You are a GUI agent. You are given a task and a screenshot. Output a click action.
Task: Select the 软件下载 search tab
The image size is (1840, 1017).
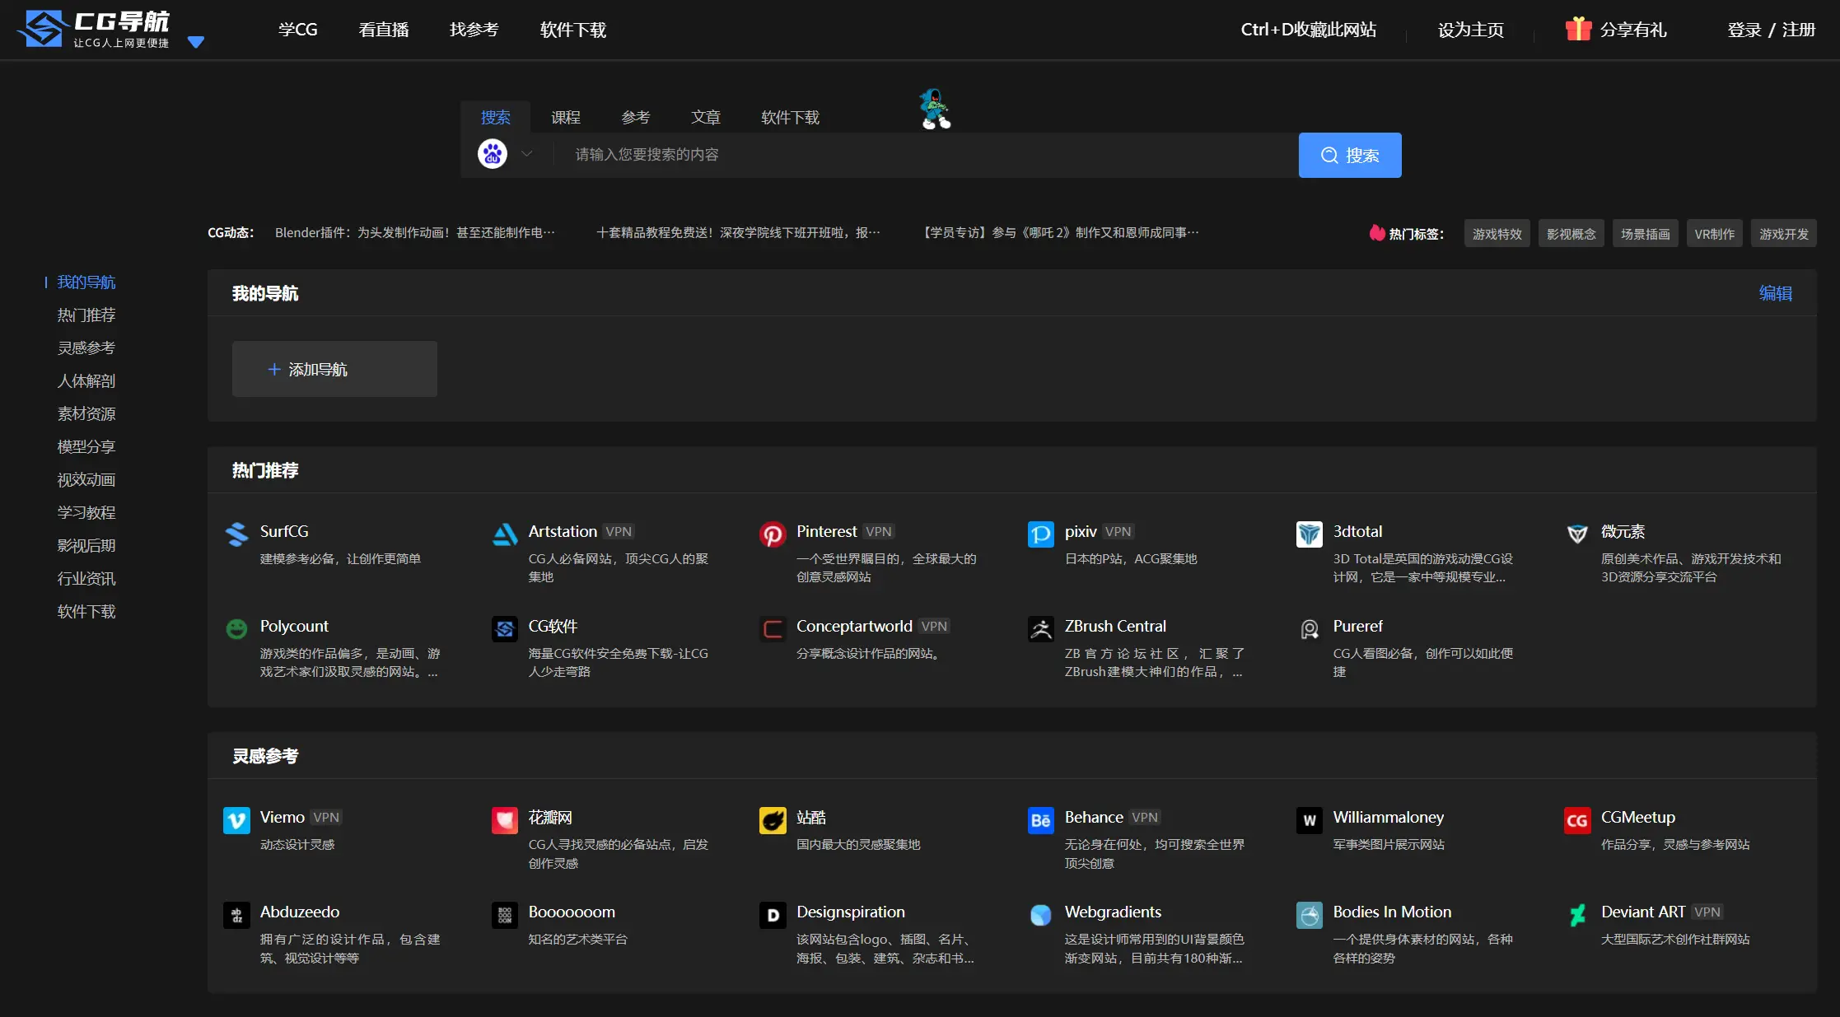[x=790, y=117]
